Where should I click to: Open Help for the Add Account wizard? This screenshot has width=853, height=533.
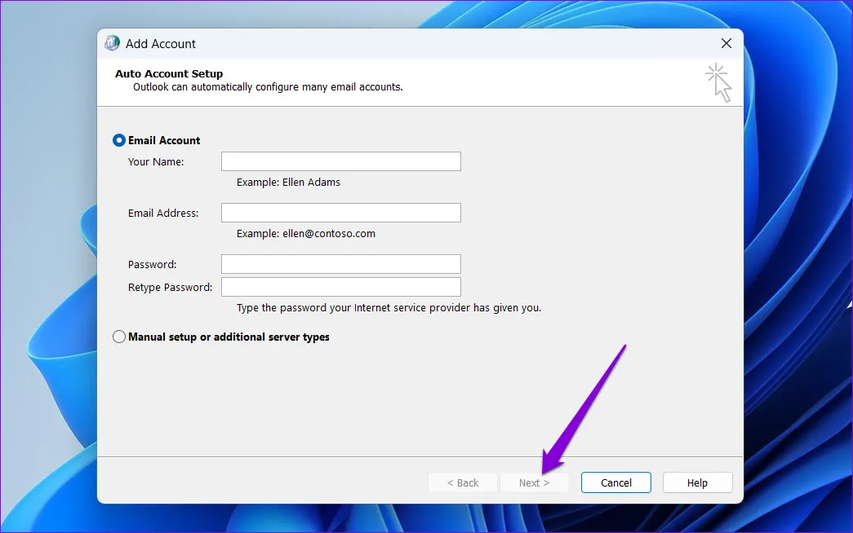click(697, 482)
